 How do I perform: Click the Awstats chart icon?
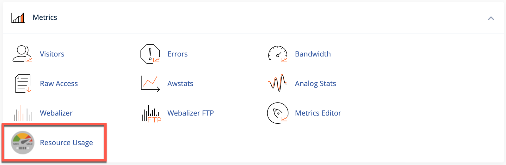[150, 84]
